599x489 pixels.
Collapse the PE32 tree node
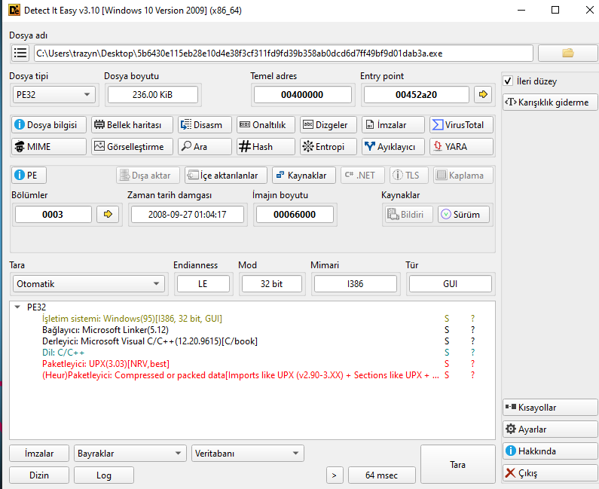17,307
